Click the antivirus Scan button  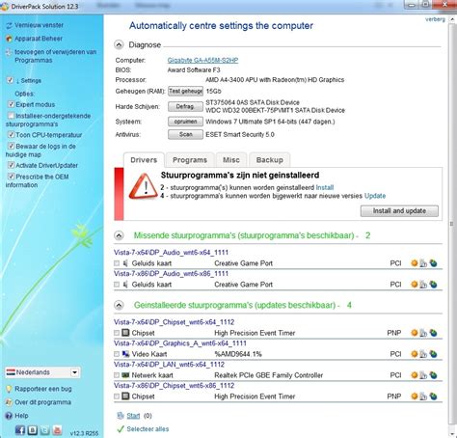click(185, 134)
